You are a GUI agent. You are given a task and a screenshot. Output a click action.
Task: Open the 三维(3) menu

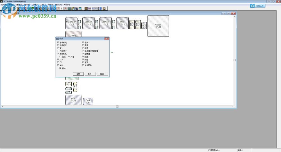[x=35, y=4]
